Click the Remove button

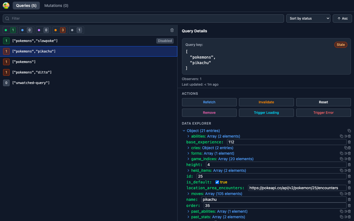209,113
